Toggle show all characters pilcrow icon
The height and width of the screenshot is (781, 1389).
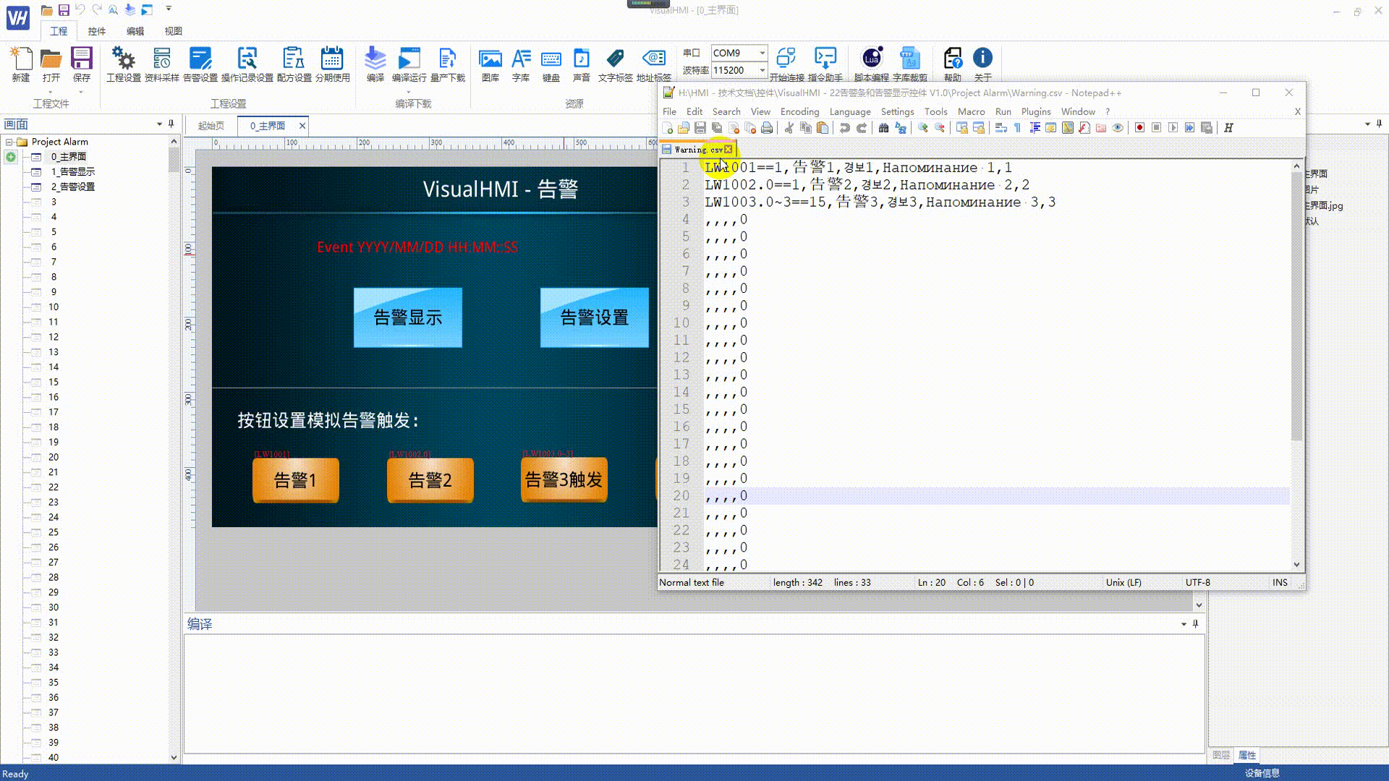[x=1017, y=128]
